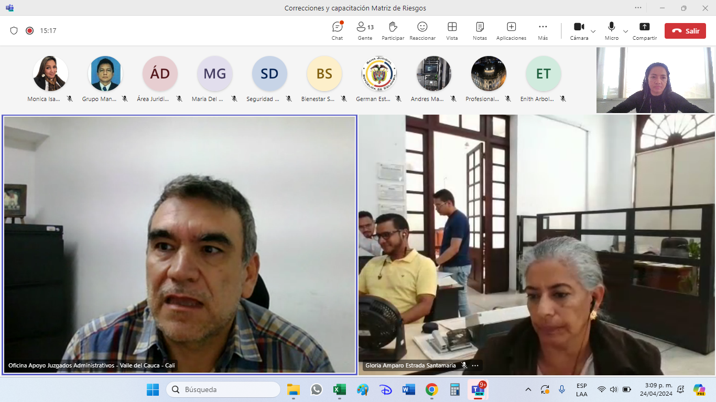Switch ESP LAA keyboard language
This screenshot has width=716, height=402.
[x=582, y=389]
